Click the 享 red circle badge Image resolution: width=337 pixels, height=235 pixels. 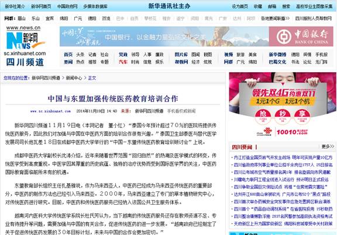click(x=302, y=117)
